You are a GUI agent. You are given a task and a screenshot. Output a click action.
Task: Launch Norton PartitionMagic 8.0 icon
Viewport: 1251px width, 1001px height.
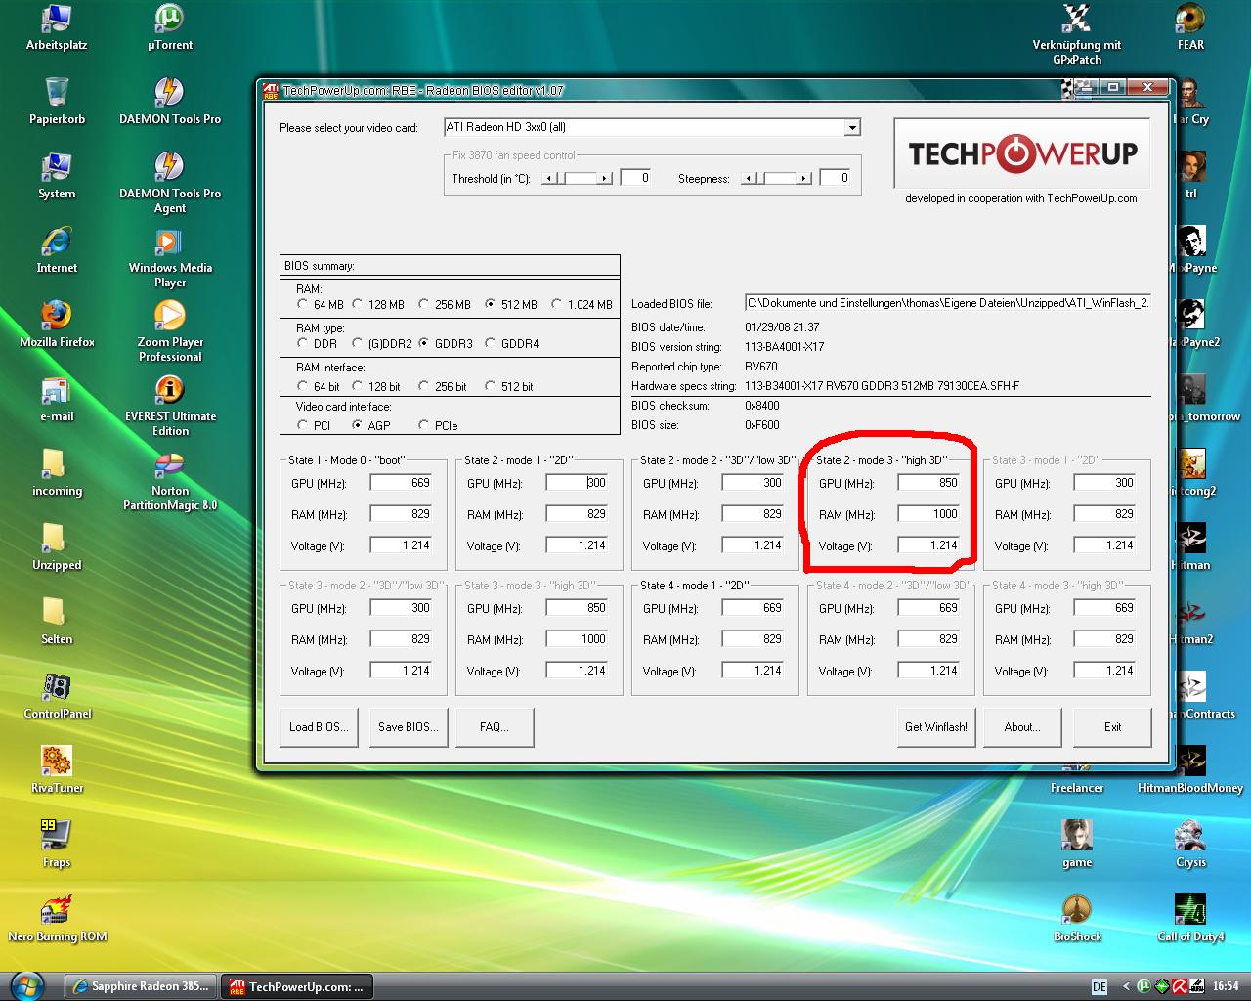pos(170,480)
